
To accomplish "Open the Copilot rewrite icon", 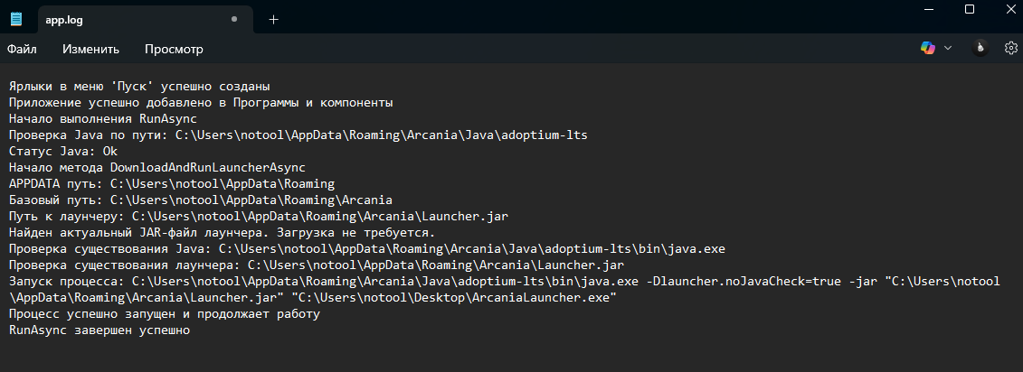I will 928,48.
